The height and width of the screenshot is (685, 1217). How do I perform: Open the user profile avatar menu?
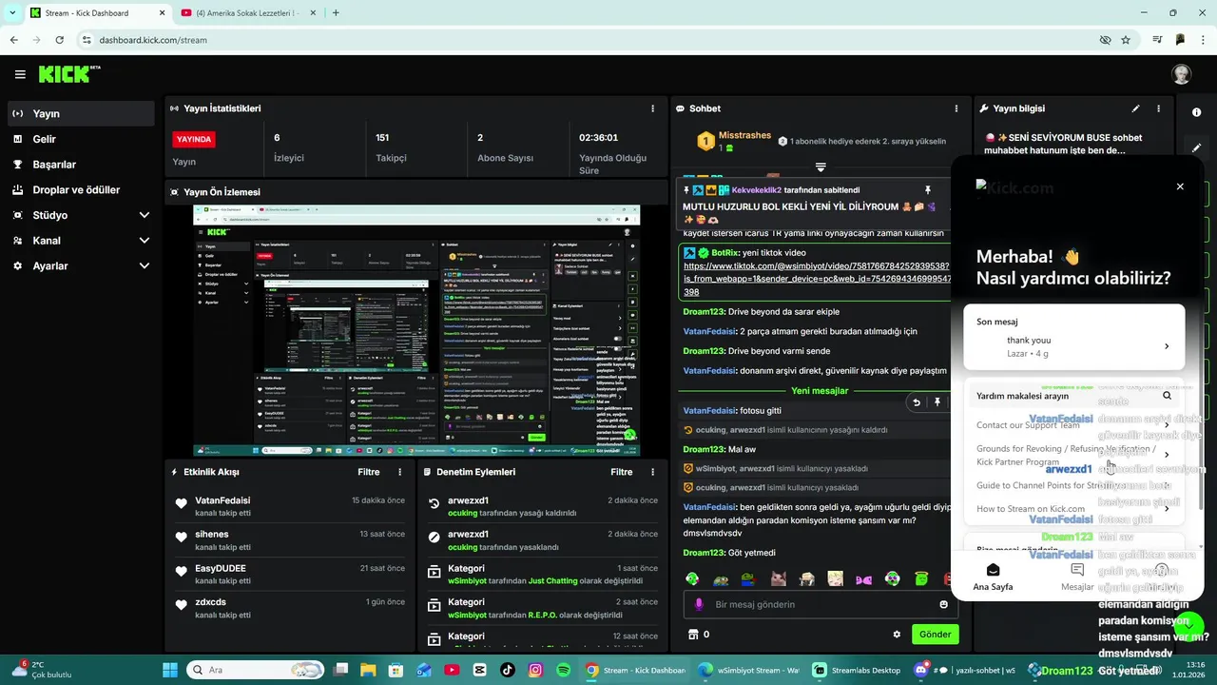click(x=1181, y=74)
